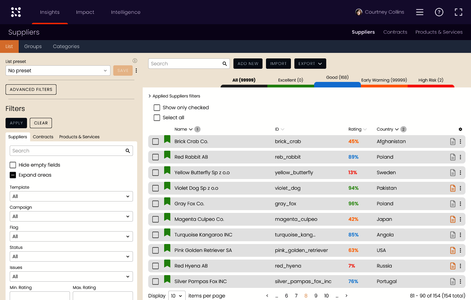Check the Show only checked box

(157, 107)
